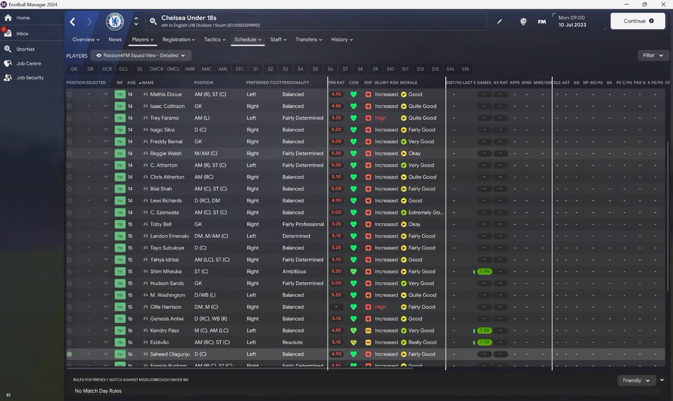This screenshot has height=401, width=673.
Task: Open the world globe icon
Action: click(x=523, y=22)
